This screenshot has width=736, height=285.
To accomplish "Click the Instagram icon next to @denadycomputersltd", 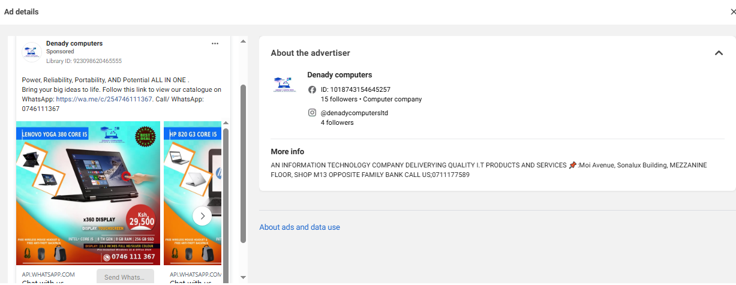I will [312, 113].
